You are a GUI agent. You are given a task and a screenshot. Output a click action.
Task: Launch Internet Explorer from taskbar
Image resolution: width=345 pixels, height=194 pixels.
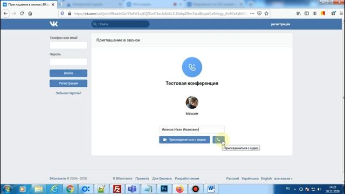click(x=54, y=189)
